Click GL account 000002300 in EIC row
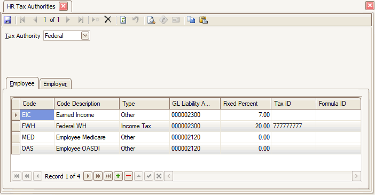Screen dimensions: 375x195 pyautogui.click(x=195, y=115)
